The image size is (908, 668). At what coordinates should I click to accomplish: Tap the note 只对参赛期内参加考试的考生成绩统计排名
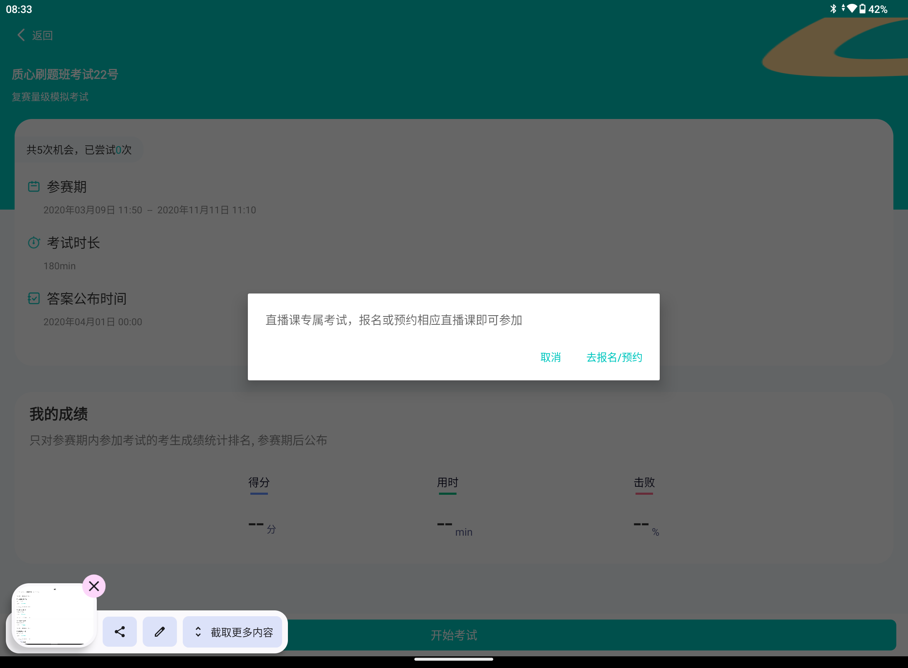point(178,440)
